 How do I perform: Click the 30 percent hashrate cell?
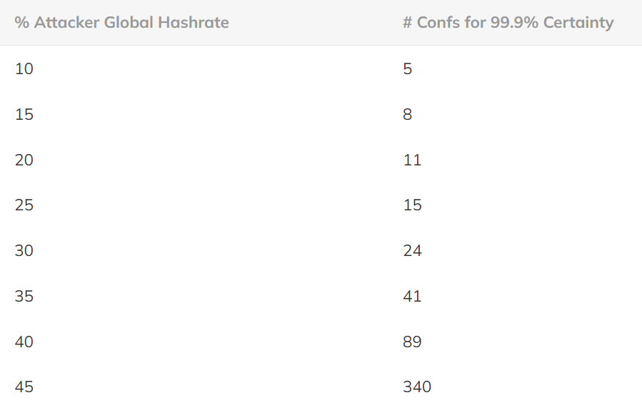coord(24,251)
